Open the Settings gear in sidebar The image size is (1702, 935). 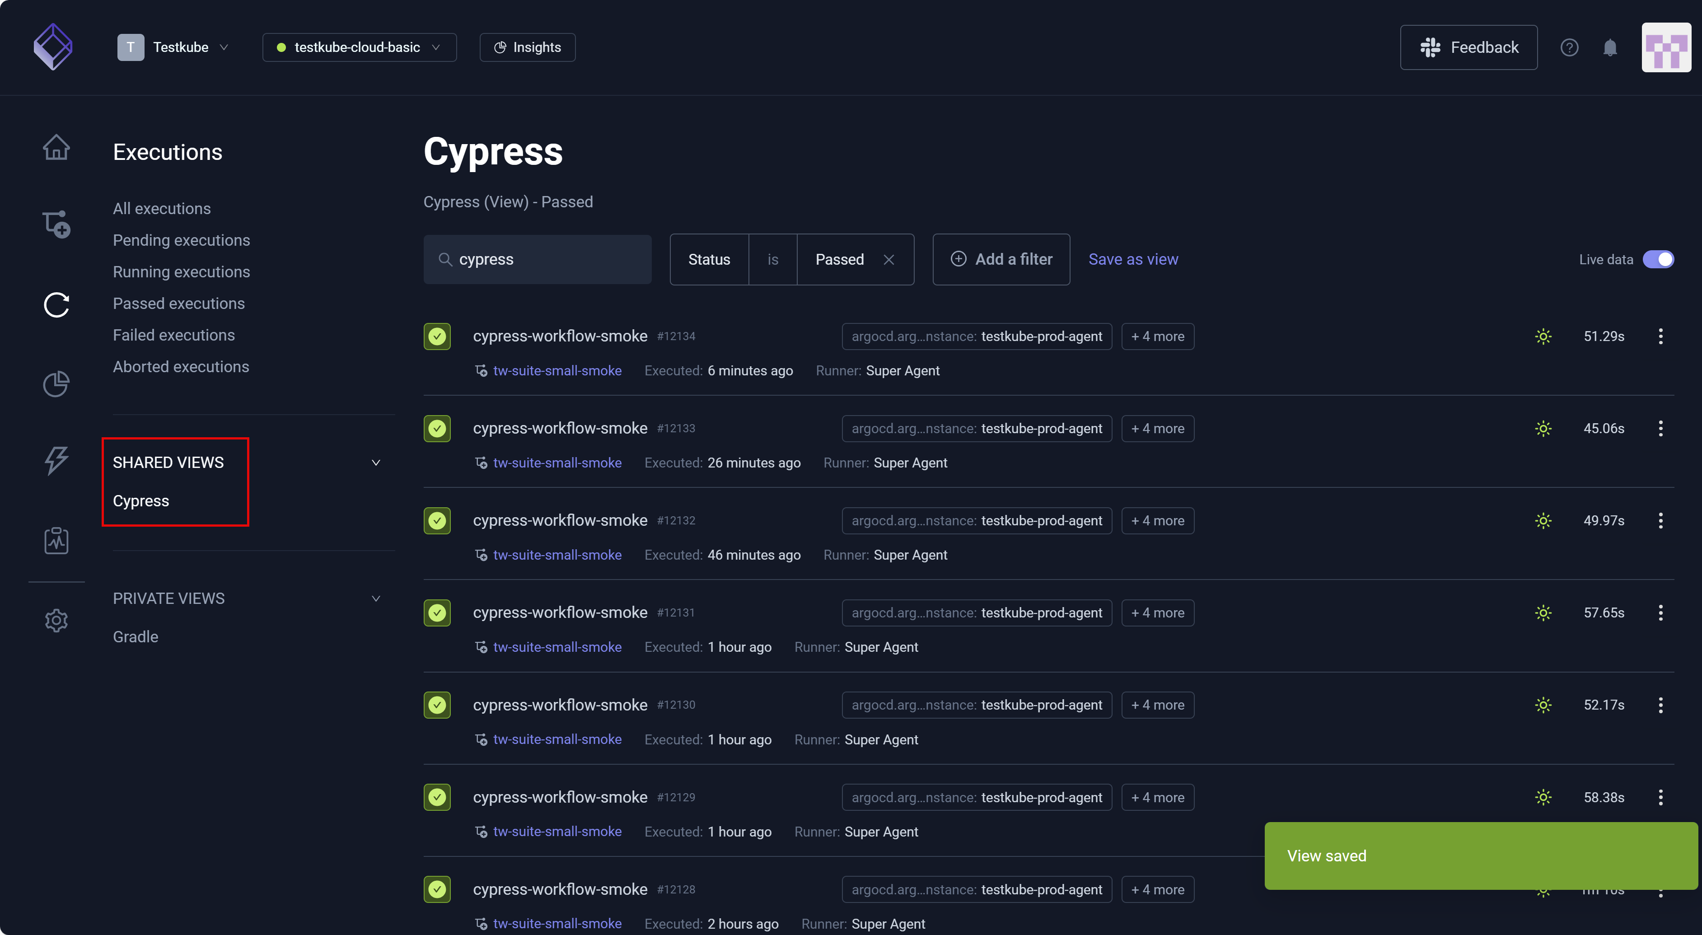(56, 621)
